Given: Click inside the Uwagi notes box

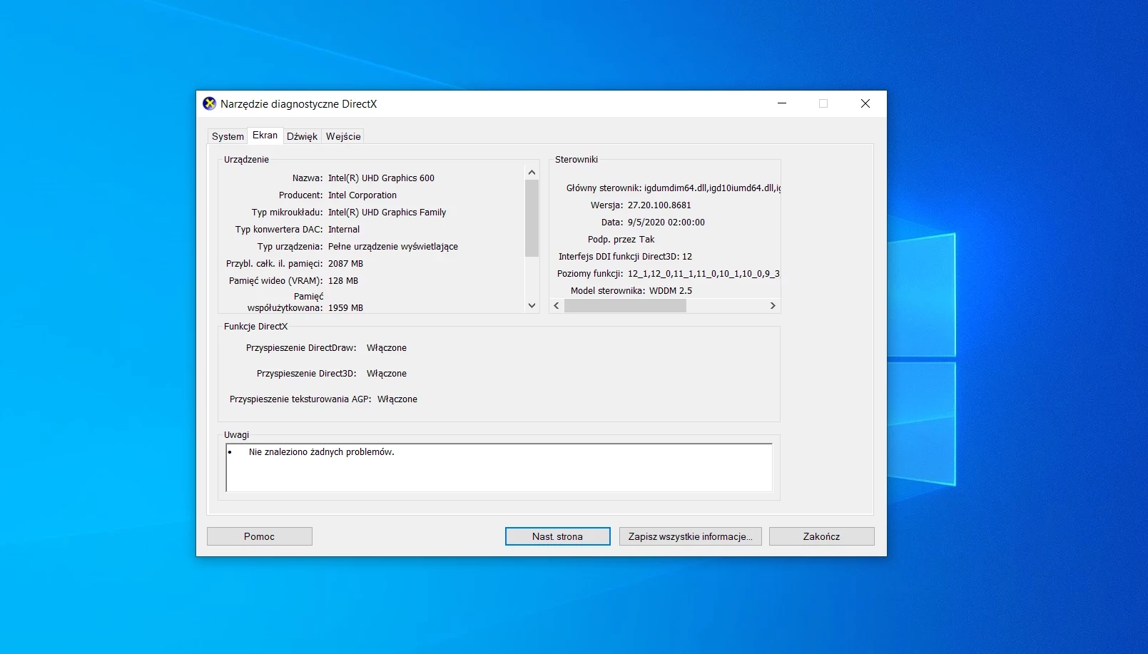Looking at the screenshot, I should coord(499,467).
